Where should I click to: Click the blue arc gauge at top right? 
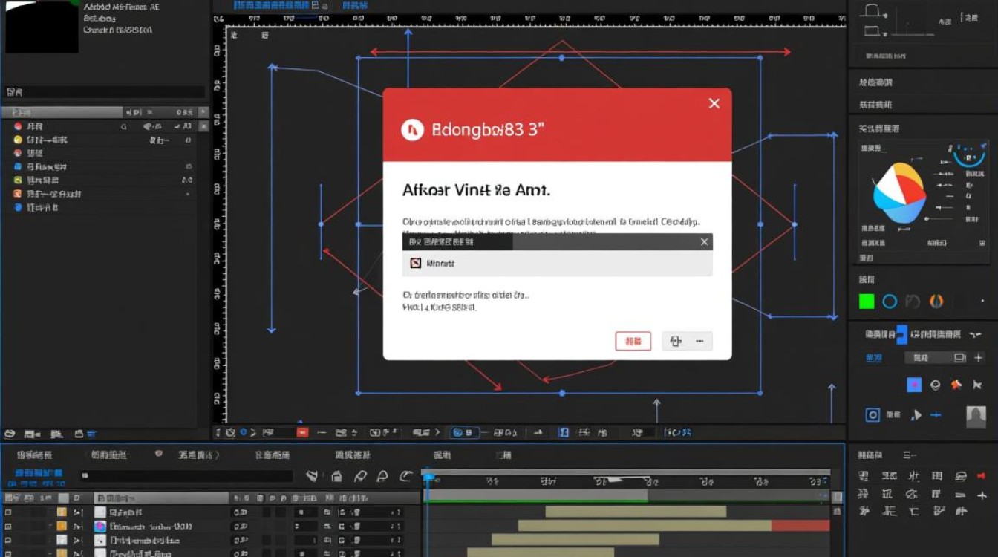(969, 155)
